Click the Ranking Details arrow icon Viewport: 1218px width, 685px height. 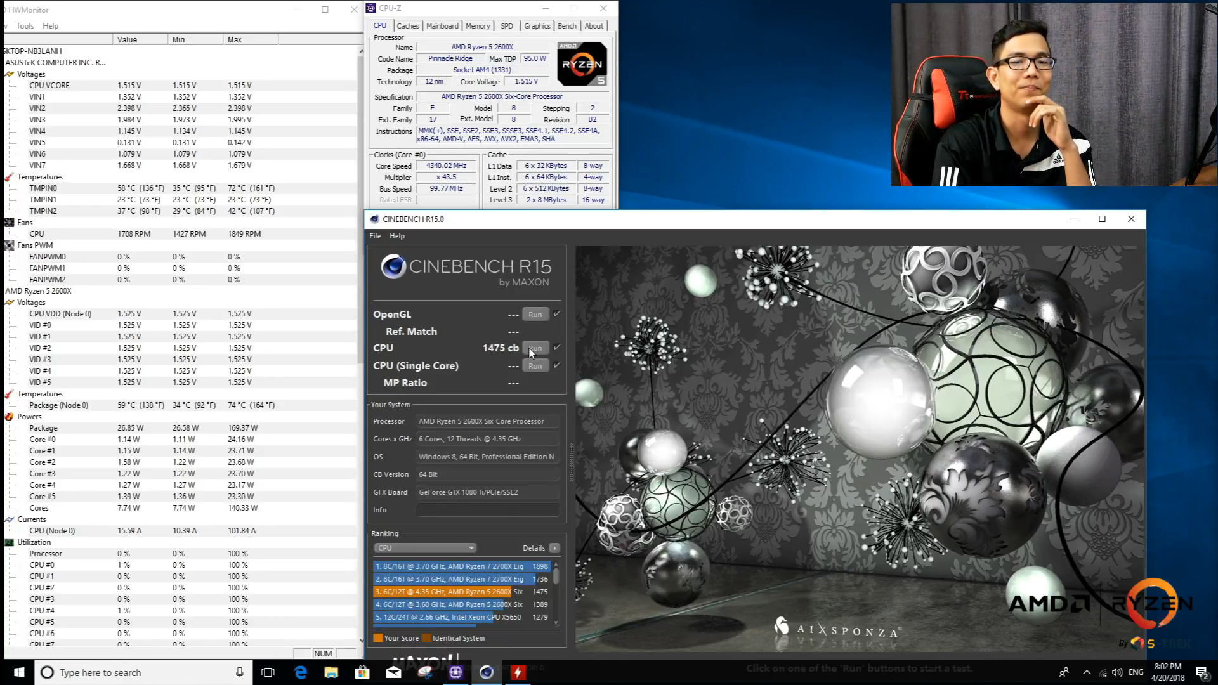click(554, 548)
